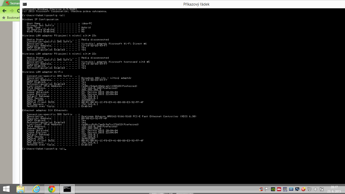
Task: Click the display settings tray icon
Action: coord(297,189)
